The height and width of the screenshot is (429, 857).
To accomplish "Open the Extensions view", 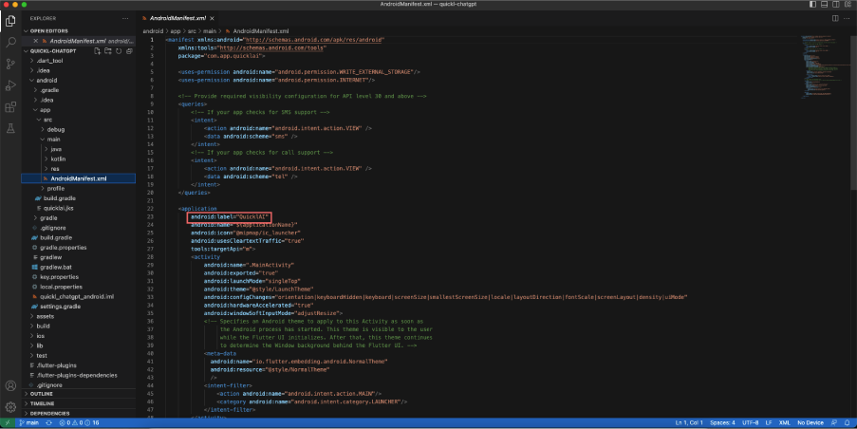I will point(10,107).
